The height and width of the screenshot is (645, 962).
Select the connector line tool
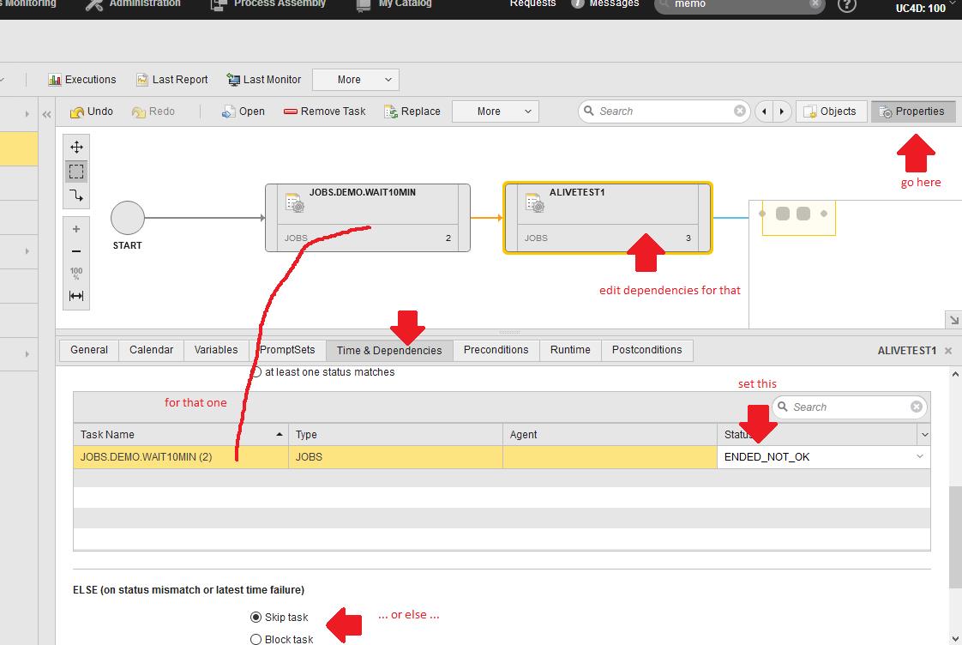pos(75,195)
